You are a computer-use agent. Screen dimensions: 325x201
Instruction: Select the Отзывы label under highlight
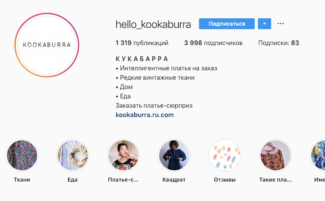pos(225,180)
